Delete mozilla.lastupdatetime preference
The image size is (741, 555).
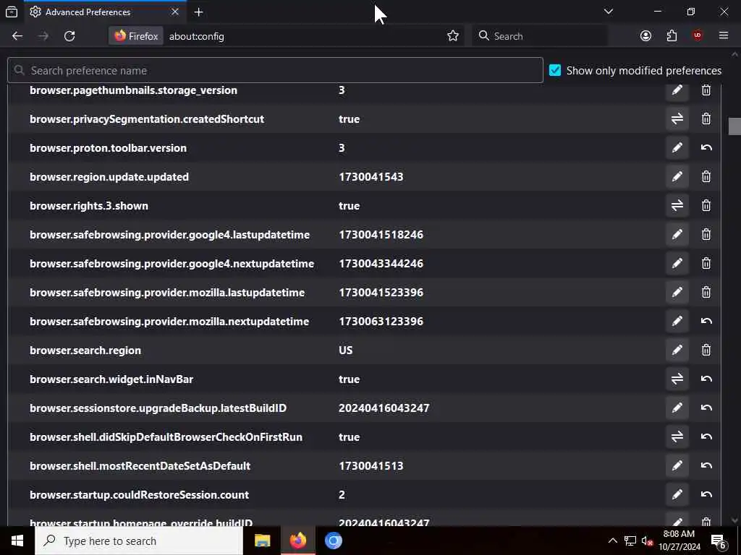[x=706, y=292]
